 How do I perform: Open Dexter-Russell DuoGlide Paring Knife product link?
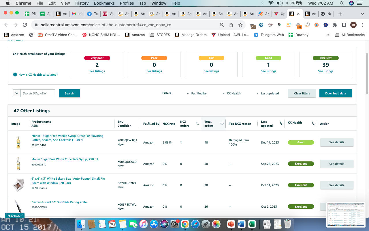(59, 202)
